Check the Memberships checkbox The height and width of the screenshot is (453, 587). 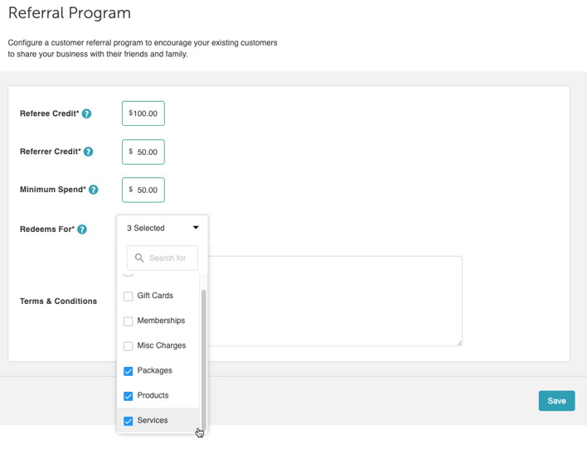click(x=128, y=321)
